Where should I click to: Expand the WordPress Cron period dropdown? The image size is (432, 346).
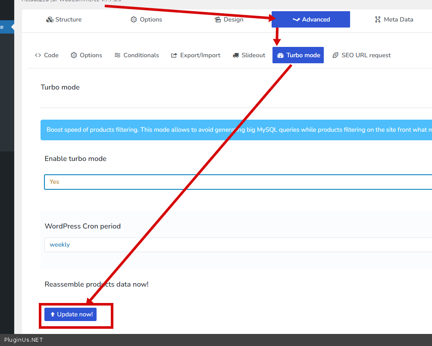(x=237, y=244)
